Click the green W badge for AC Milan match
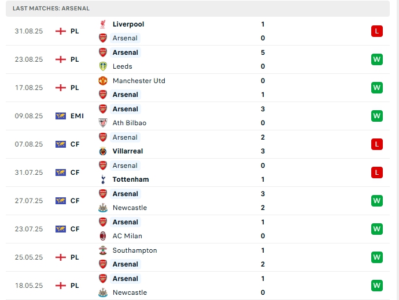Screen dimensions: 399x300 (377, 229)
